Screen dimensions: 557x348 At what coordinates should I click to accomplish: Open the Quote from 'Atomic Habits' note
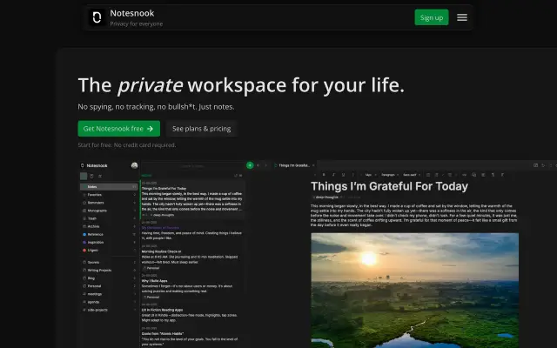click(192, 337)
